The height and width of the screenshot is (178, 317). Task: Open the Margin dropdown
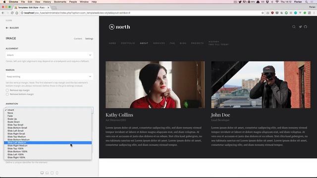pos(50,77)
